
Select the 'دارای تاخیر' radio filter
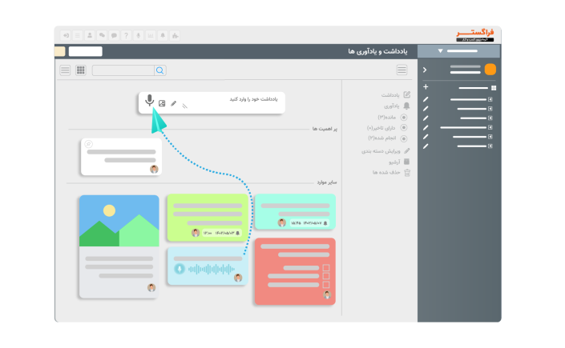point(404,127)
